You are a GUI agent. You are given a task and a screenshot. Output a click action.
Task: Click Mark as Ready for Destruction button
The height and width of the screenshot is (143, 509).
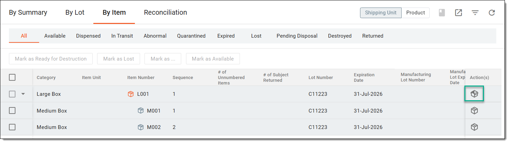[x=51, y=59]
